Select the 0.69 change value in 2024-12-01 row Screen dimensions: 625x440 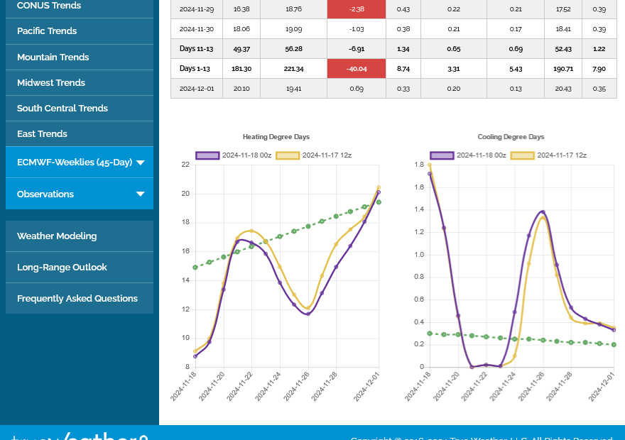(x=357, y=89)
